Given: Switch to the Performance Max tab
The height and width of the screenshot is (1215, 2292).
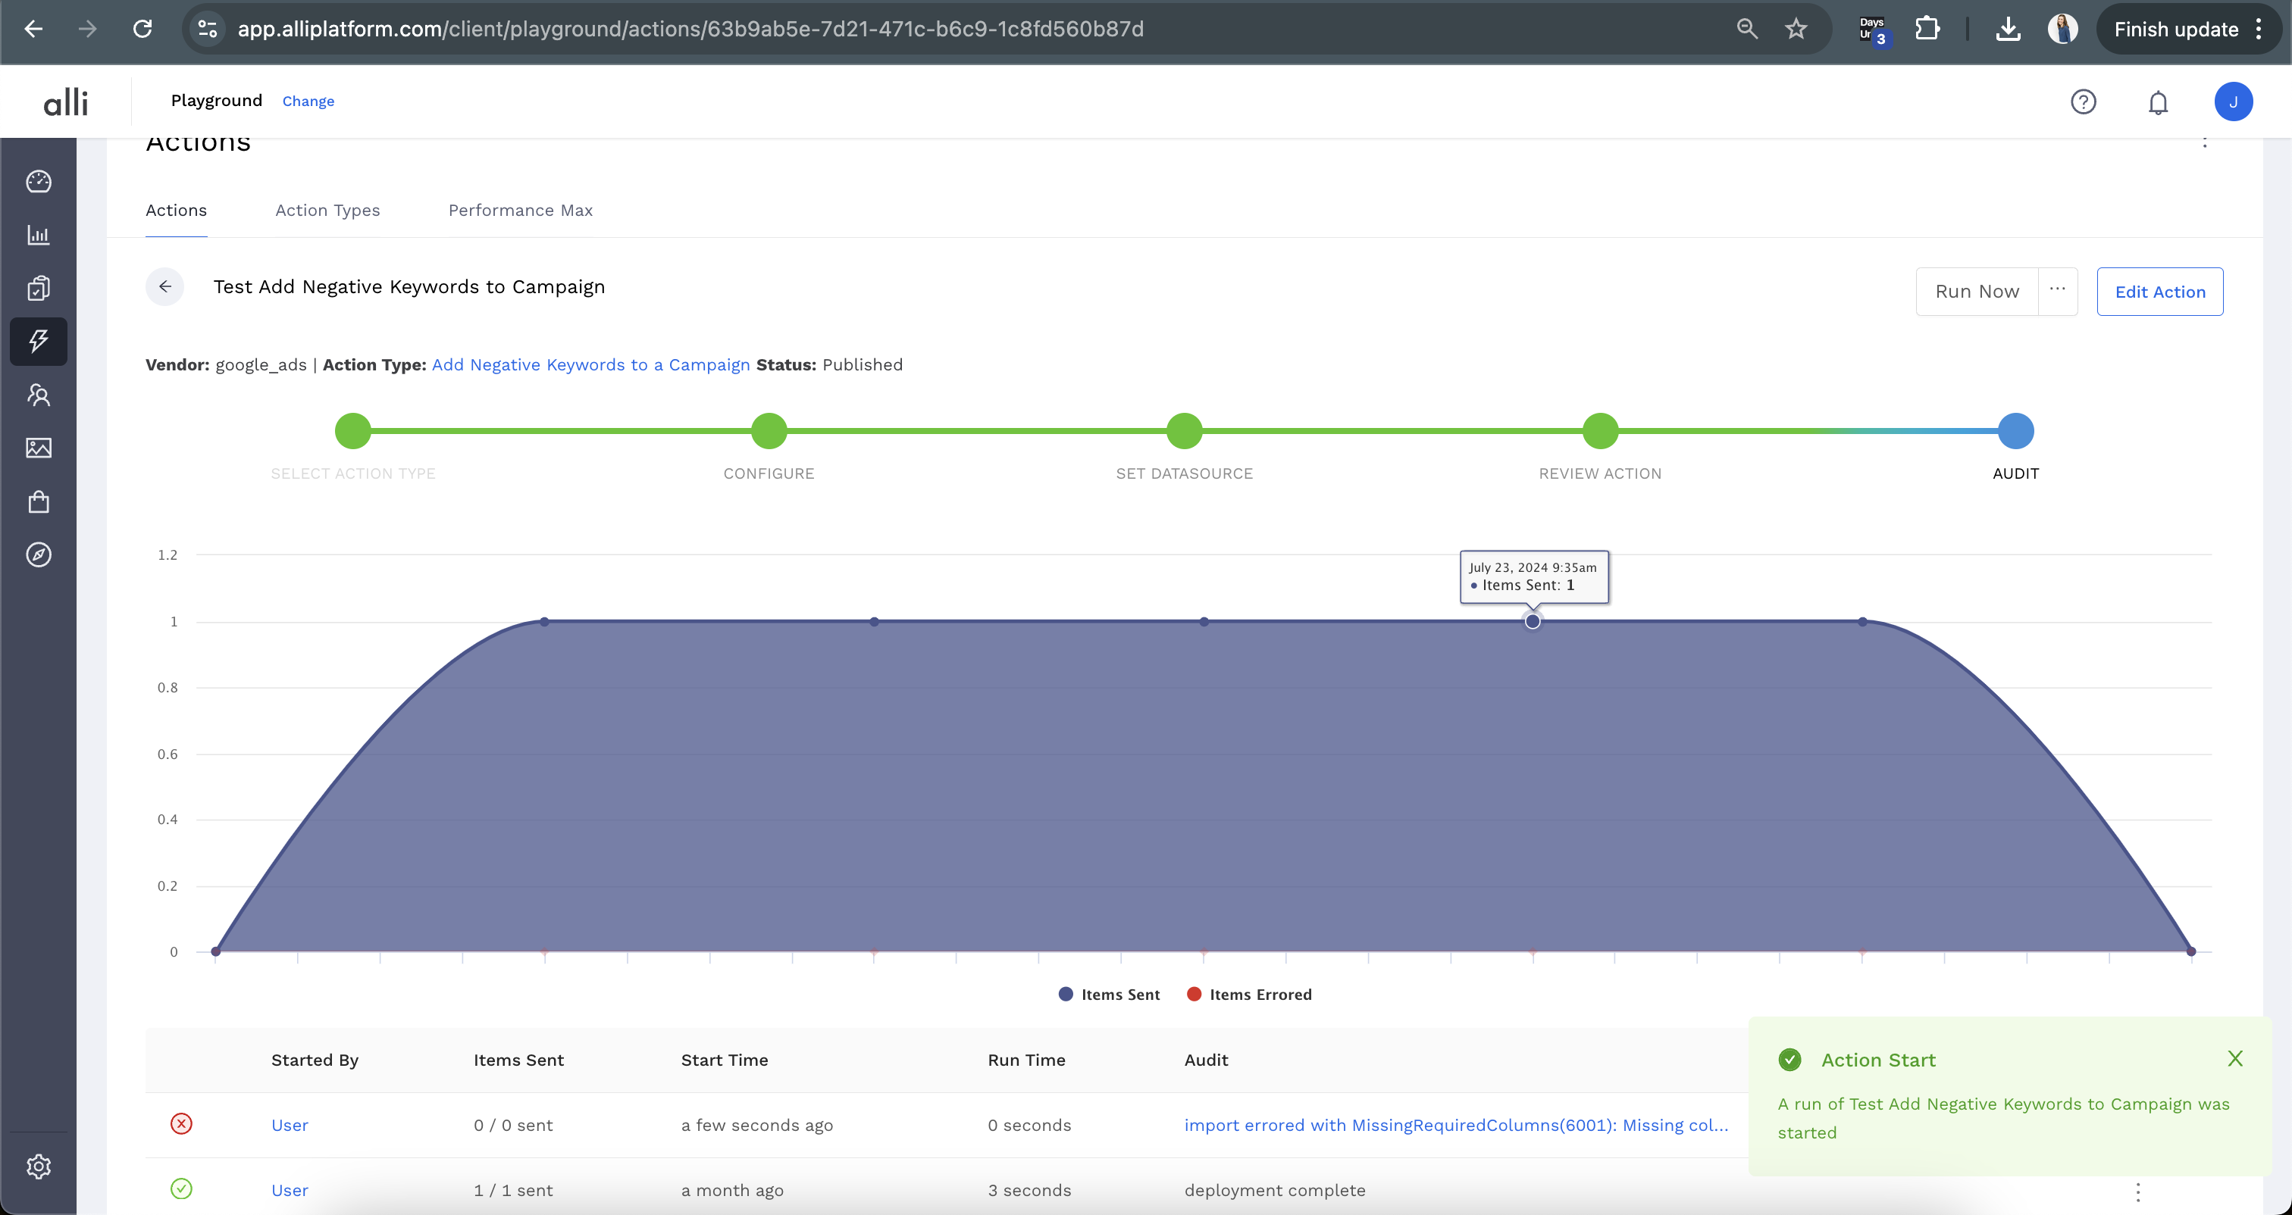Looking at the screenshot, I should coord(521,211).
